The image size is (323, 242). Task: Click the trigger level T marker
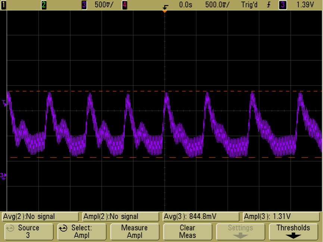tap(4, 103)
